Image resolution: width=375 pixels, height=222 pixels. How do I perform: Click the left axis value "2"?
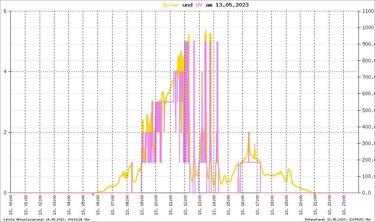[5, 133]
